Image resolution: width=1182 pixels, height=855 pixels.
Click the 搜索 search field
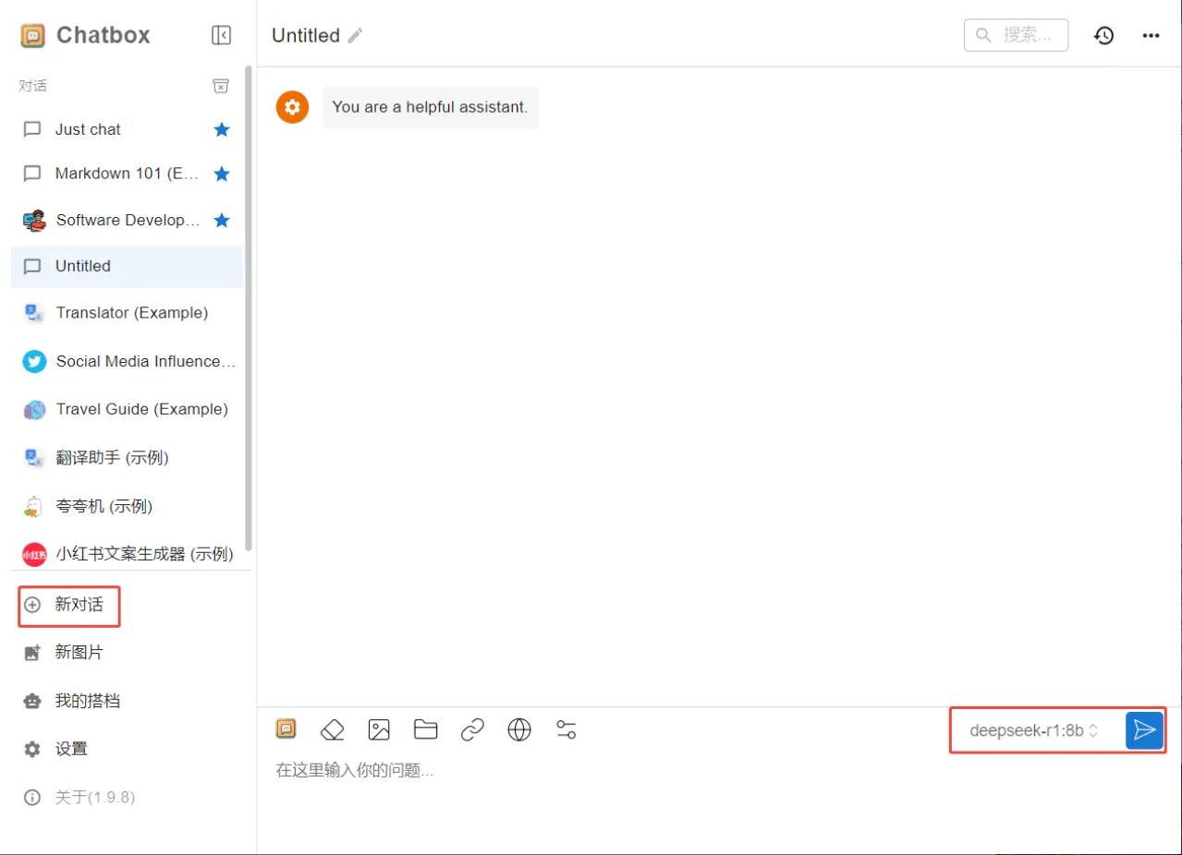[x=1016, y=35]
